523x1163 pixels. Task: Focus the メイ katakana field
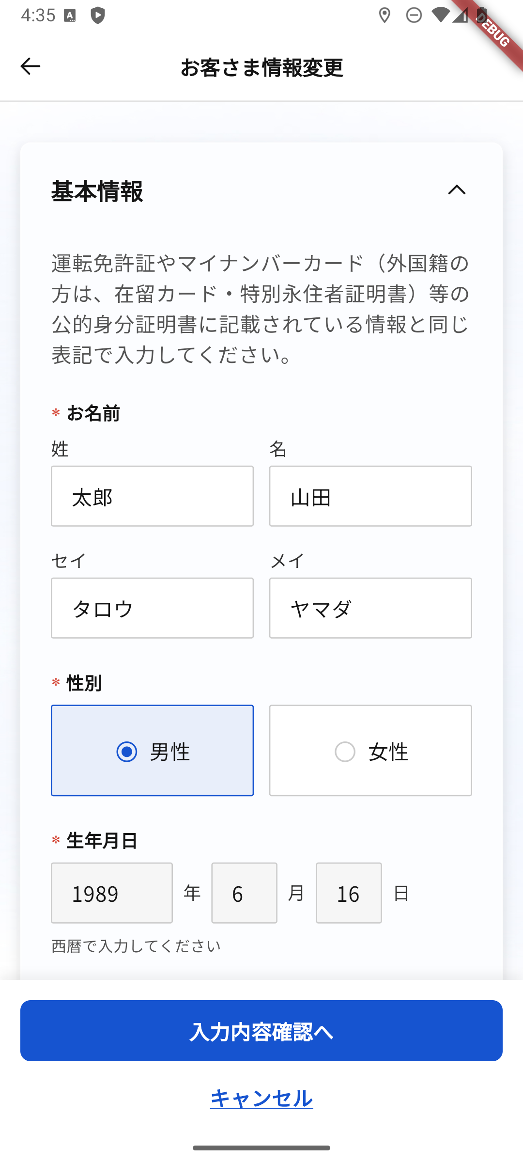370,608
